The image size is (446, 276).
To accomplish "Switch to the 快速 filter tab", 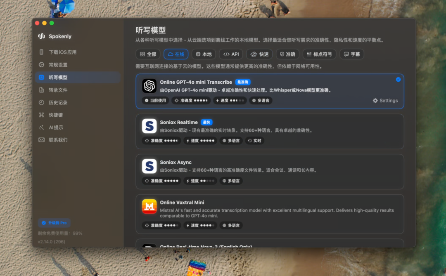I will 259,54.
